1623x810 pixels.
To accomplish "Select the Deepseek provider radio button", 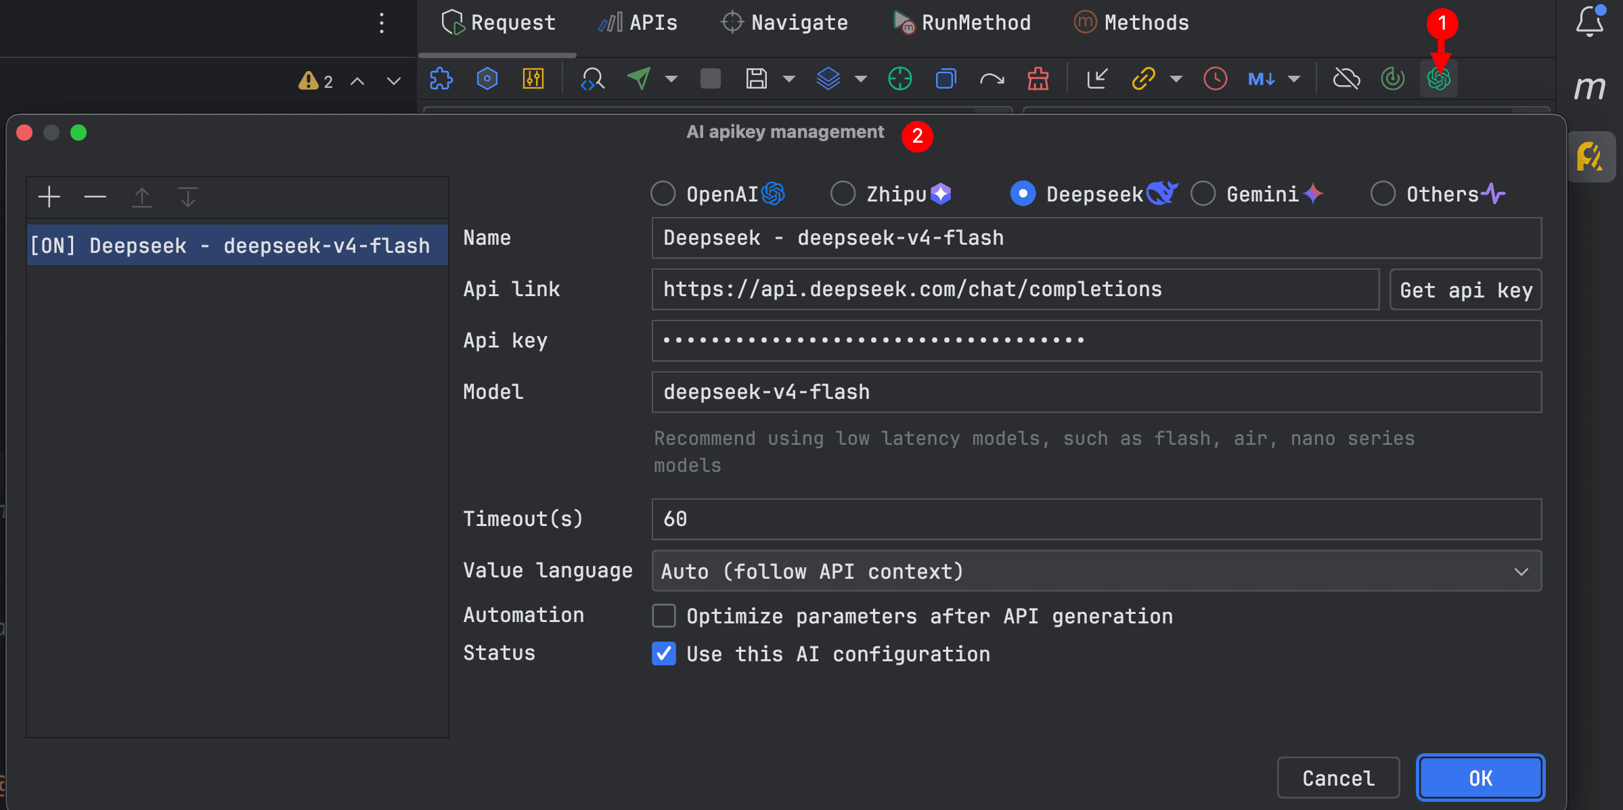I will [x=1023, y=193].
